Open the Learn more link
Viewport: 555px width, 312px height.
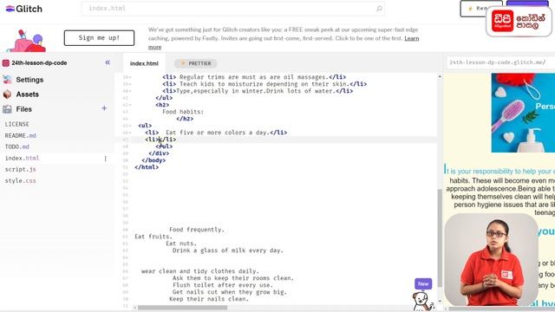412,38
